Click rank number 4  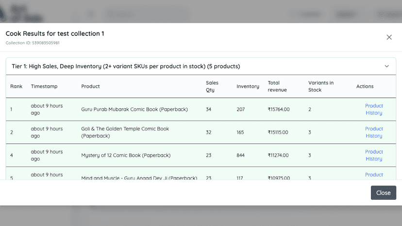[12, 155]
